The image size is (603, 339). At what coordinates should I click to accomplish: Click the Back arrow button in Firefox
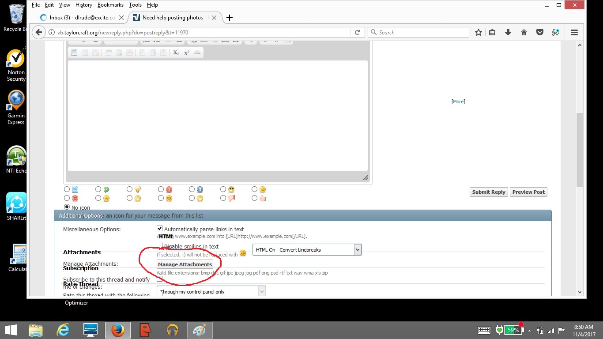39,32
